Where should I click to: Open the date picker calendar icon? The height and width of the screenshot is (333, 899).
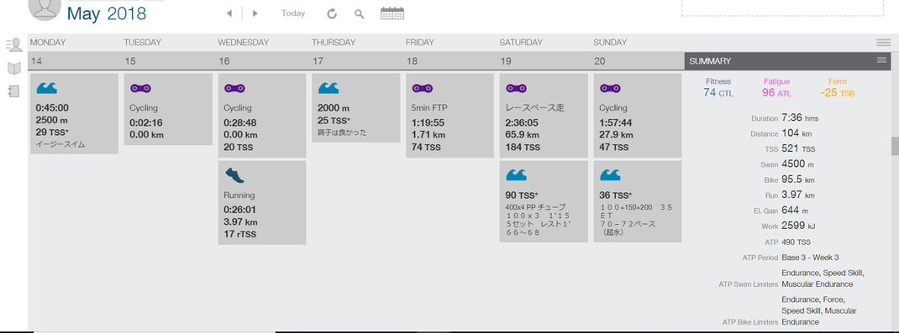(x=392, y=13)
